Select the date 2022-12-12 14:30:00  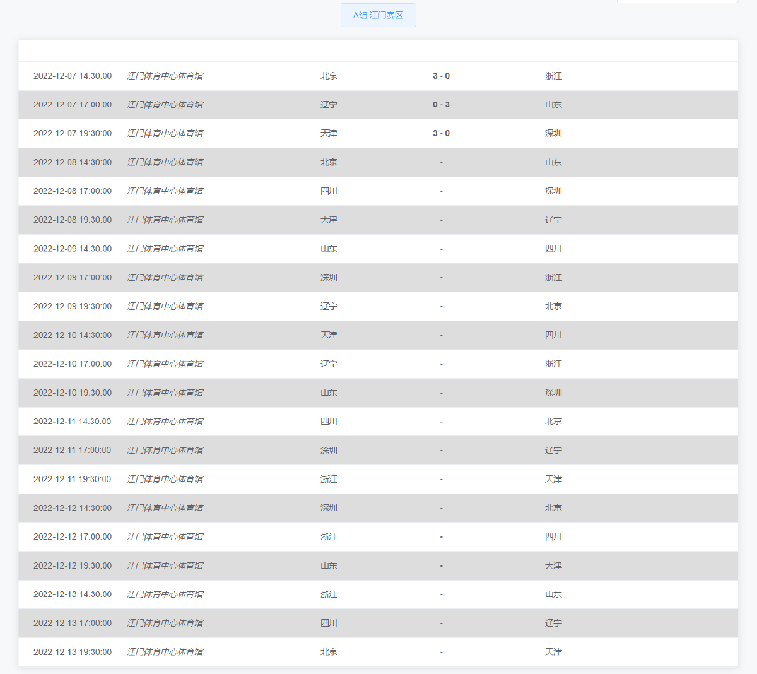click(73, 508)
